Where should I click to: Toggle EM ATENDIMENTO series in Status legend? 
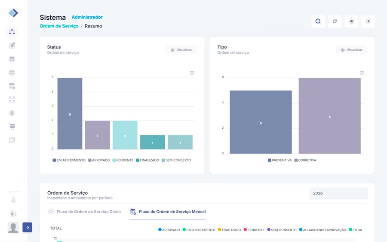(x=69, y=160)
